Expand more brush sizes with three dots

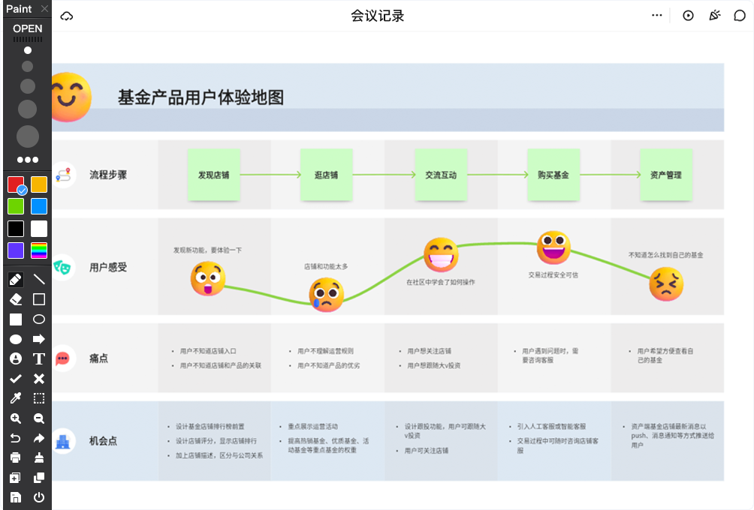tap(28, 160)
